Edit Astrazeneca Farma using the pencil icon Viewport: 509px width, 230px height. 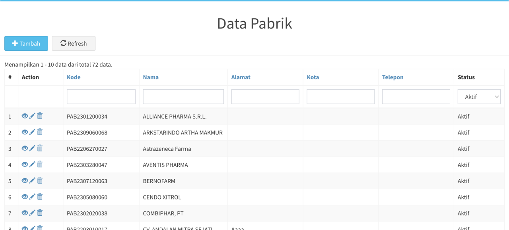pos(32,148)
